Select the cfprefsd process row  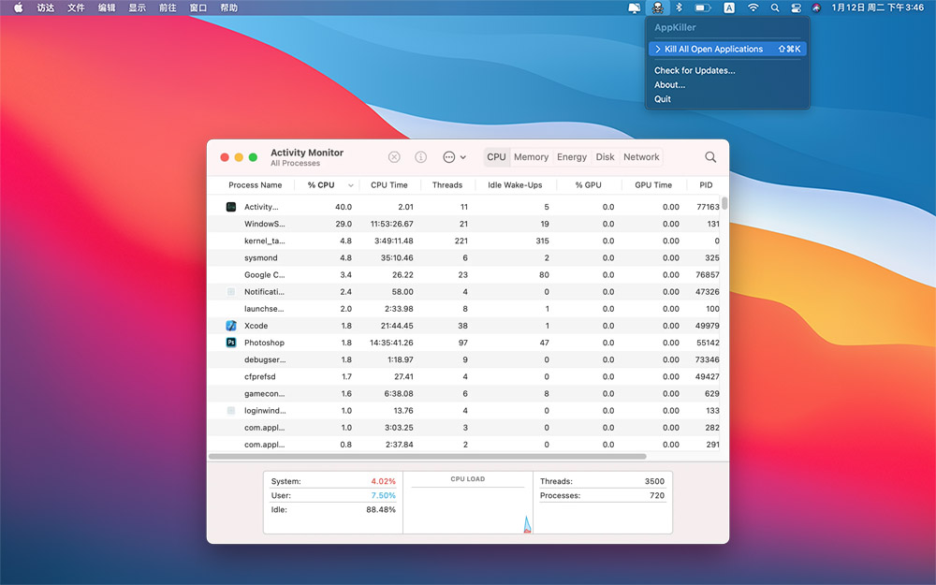pos(464,376)
